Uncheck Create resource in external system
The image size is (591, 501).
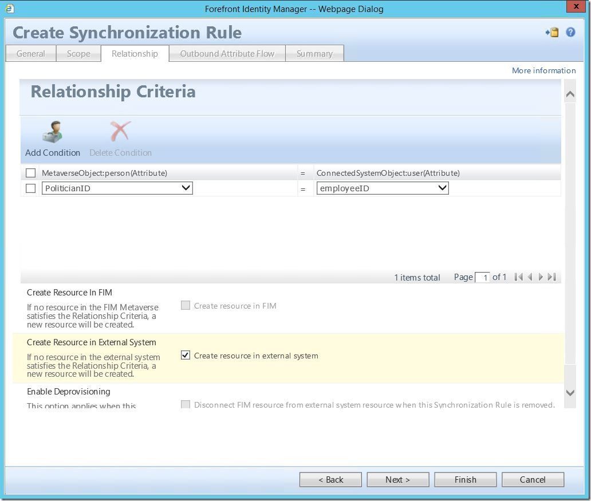186,355
